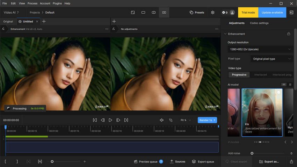The width and height of the screenshot is (297, 167).
Task: Click the account avatar icon
Action: [232, 13]
